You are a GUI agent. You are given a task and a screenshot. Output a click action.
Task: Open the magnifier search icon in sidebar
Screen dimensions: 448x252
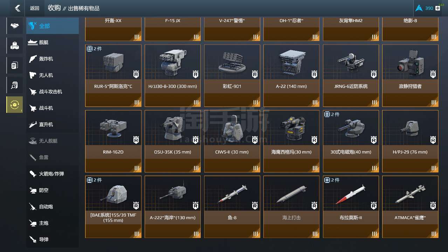click(x=14, y=85)
